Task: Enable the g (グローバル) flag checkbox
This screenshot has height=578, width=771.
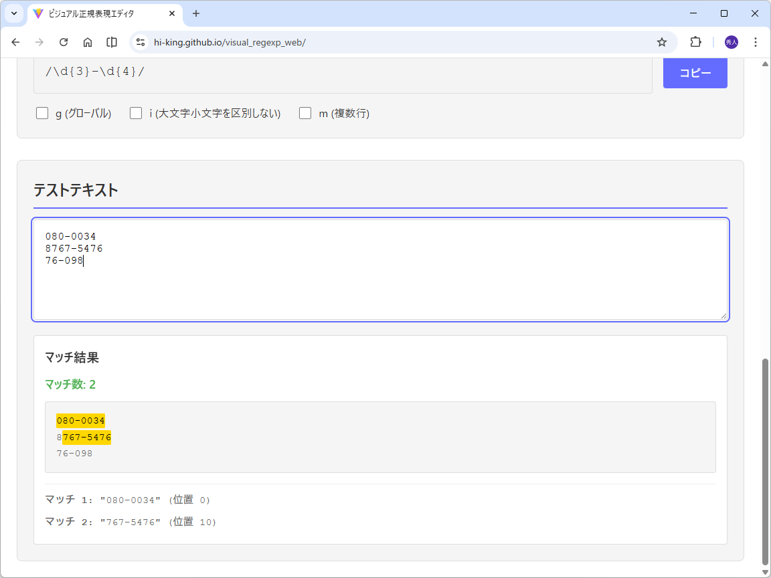Action: [42, 112]
